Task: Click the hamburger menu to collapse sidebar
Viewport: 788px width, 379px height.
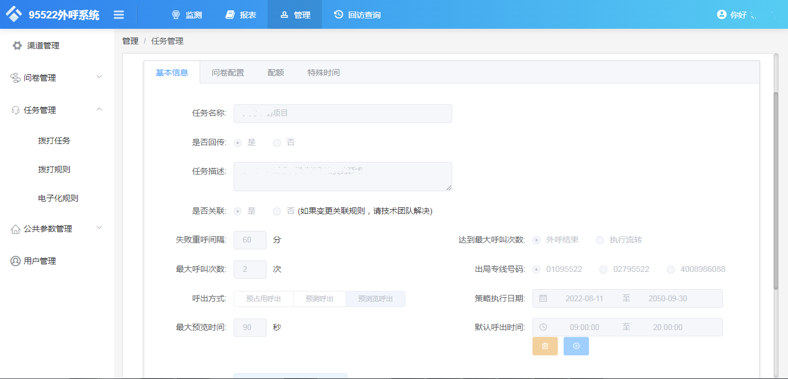Action: tap(119, 15)
